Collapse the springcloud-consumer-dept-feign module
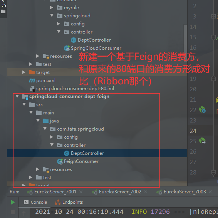The width and height of the screenshot is (218, 218). 17,96
